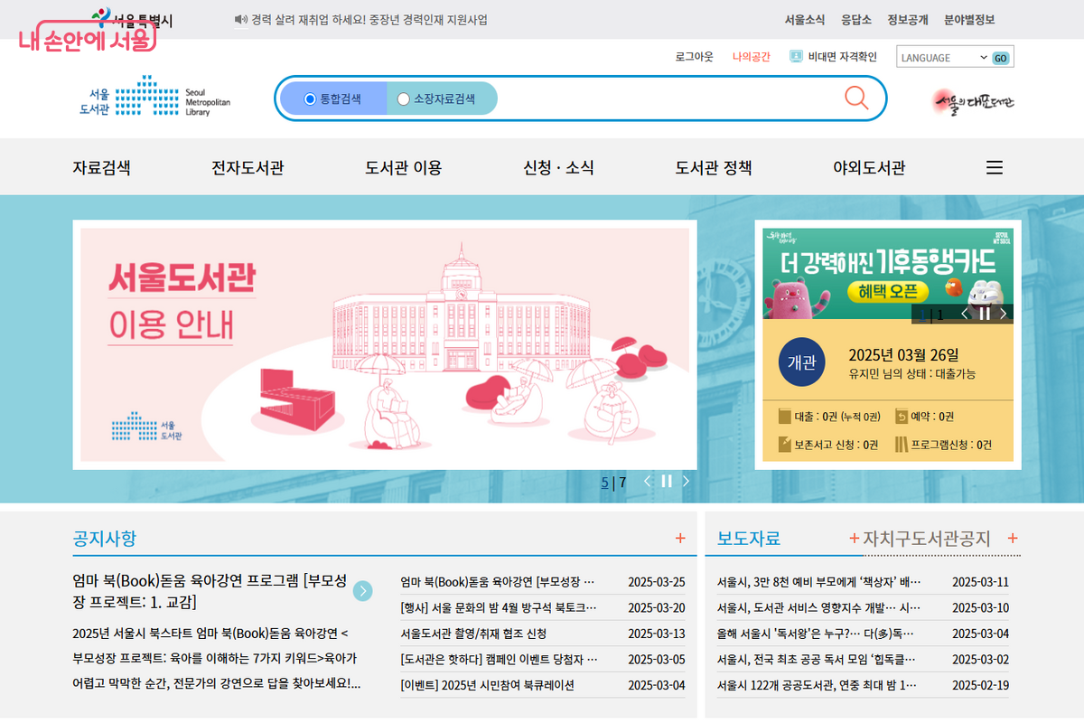
Task: Select the 소장자료검색 radio button
Action: 404,99
